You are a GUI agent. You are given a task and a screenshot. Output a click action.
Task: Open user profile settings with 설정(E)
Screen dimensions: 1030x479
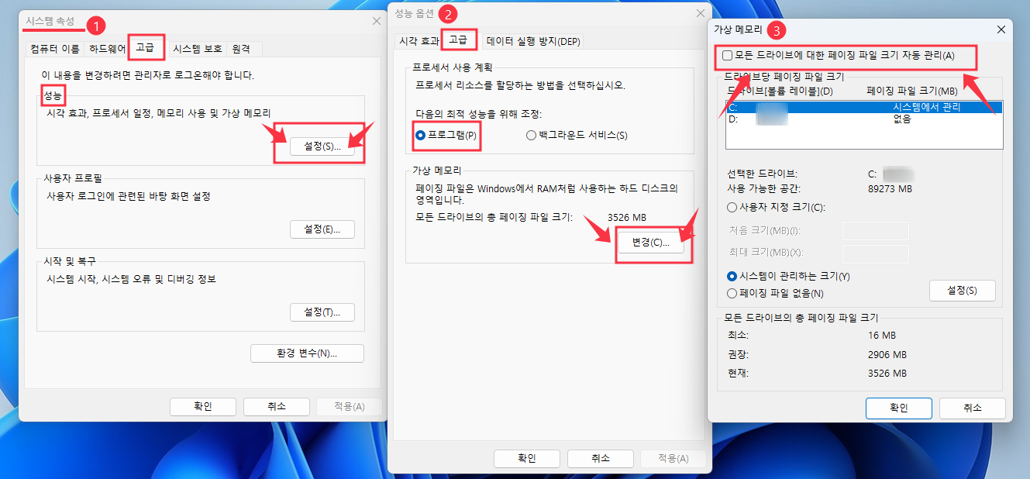(x=322, y=229)
